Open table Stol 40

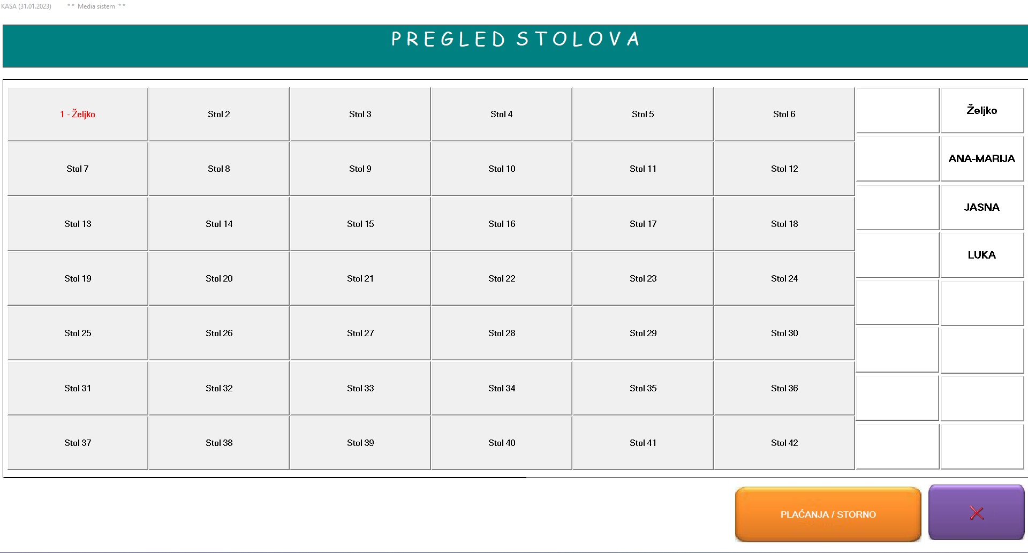[x=502, y=443]
